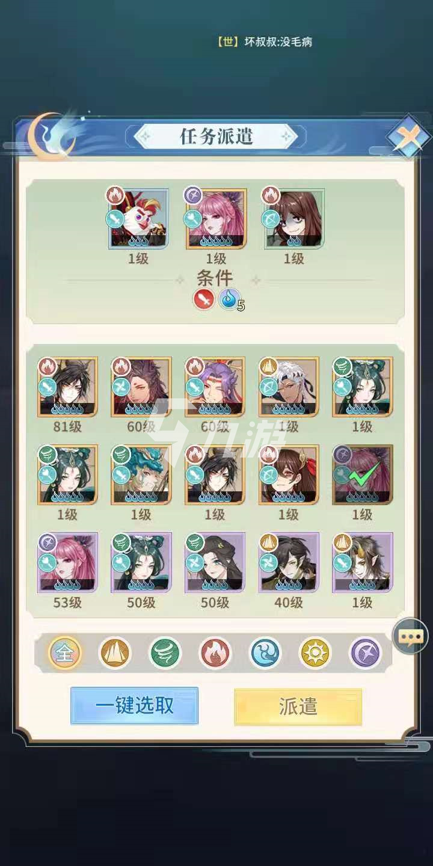Click the 一键选取 button

pyautogui.click(x=134, y=705)
